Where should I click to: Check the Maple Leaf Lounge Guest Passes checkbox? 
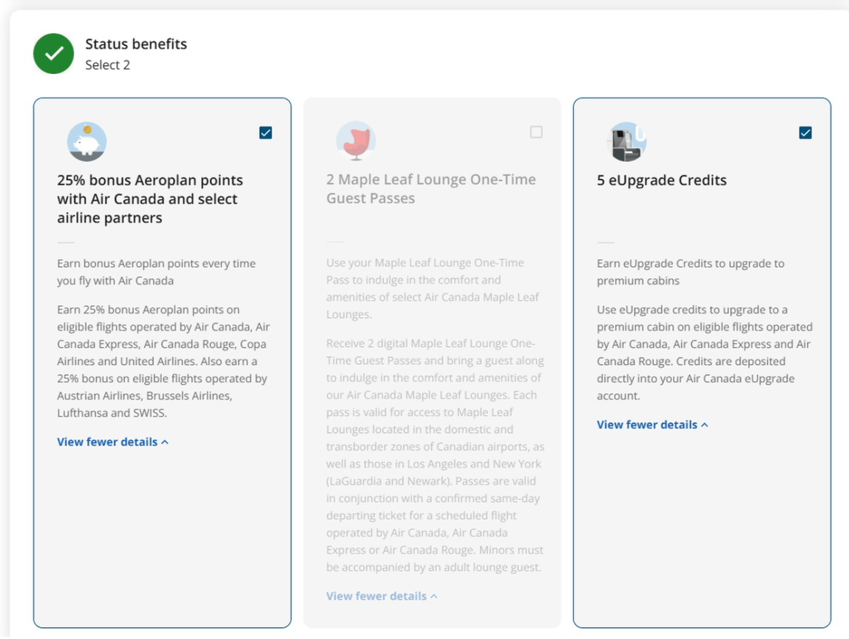[536, 132]
